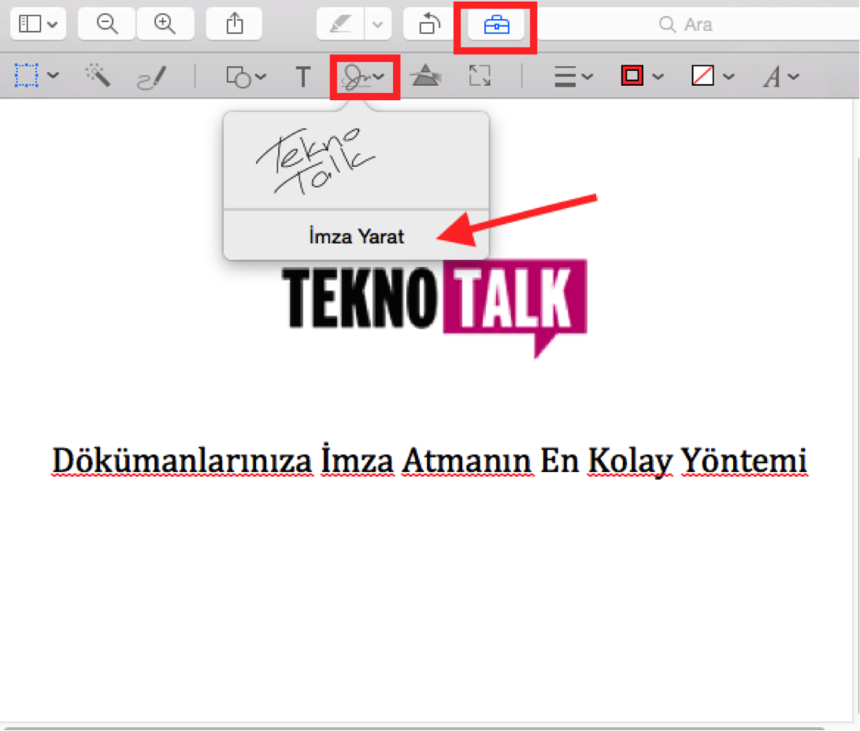Open Adjust Color prism tool

click(426, 76)
